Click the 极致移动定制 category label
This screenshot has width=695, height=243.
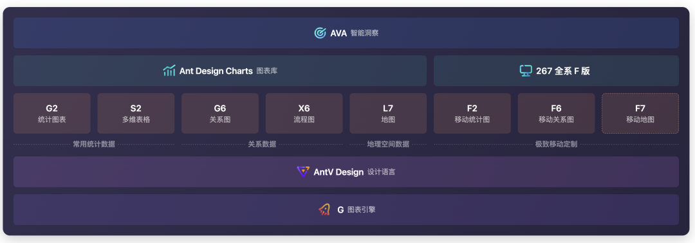556,144
